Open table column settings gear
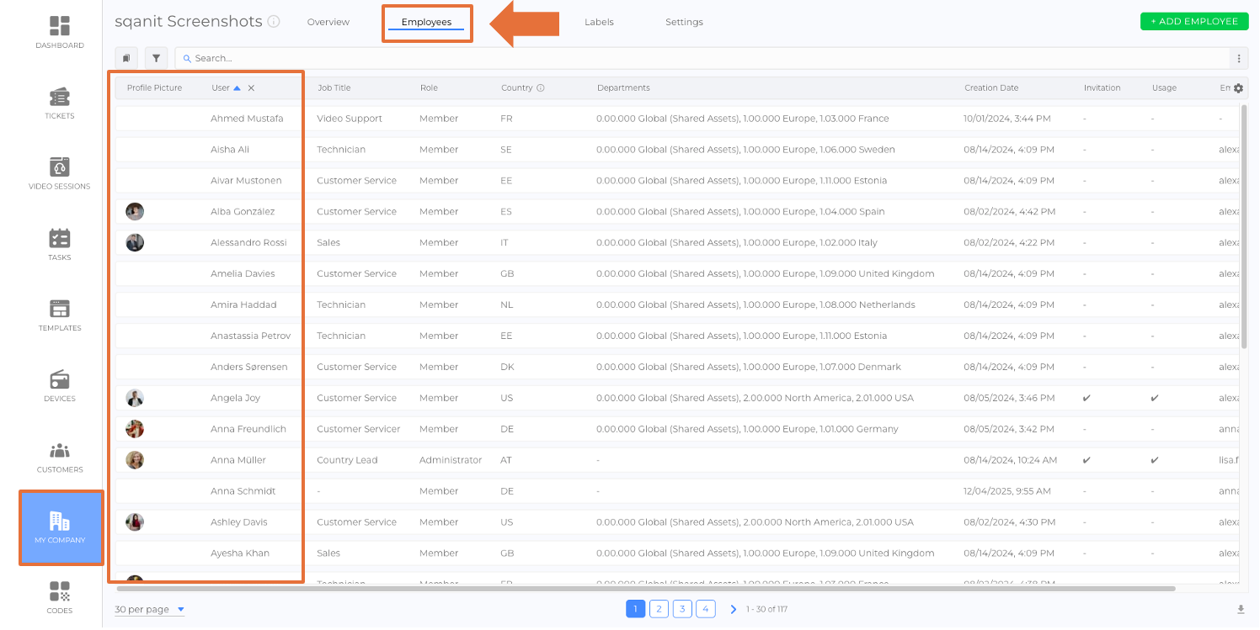Viewport: 1260px width, 630px height. tap(1238, 88)
